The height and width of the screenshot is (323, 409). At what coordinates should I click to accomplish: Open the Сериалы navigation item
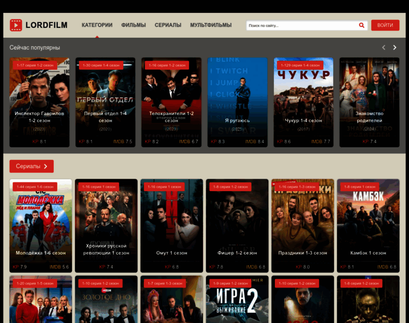(168, 25)
